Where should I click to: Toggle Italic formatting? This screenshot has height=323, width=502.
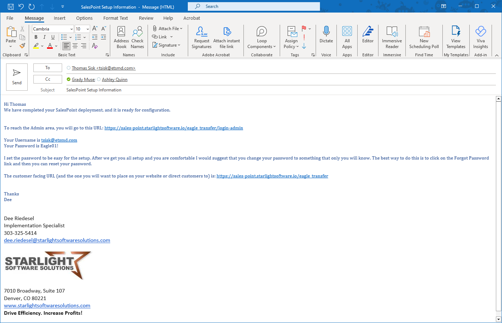[x=45, y=37]
